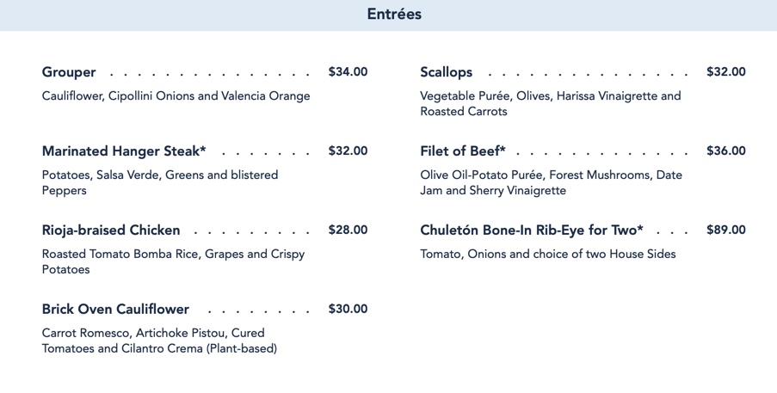Click the $36.00 price
777x393 pixels.
726,151
